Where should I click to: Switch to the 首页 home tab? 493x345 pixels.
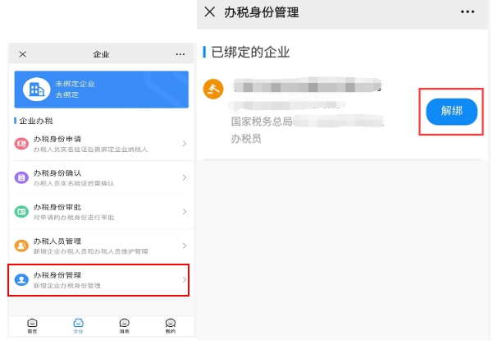point(32,326)
